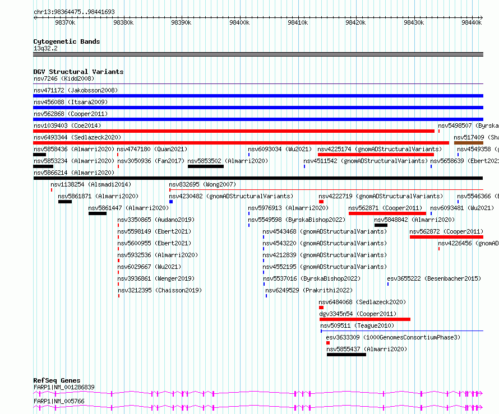
Task: Select nsv4230482 gnomAD variant label
Action: click(x=231, y=196)
